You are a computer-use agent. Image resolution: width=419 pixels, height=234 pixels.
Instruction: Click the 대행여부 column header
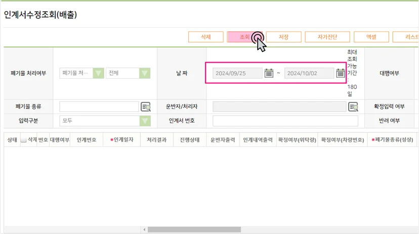tap(60, 140)
